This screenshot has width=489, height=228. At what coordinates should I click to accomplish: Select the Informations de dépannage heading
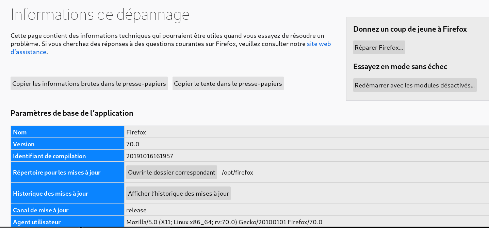click(x=100, y=14)
